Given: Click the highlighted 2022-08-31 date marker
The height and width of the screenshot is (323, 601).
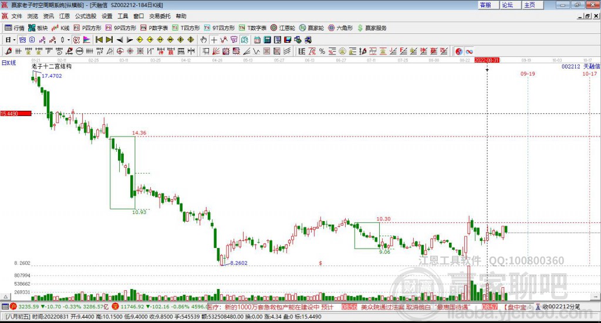Looking at the screenshot, I should pyautogui.click(x=487, y=60).
